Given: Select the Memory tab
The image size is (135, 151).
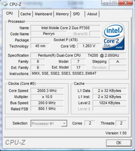Looking at the screenshot, I should pyautogui.click(x=62, y=14).
